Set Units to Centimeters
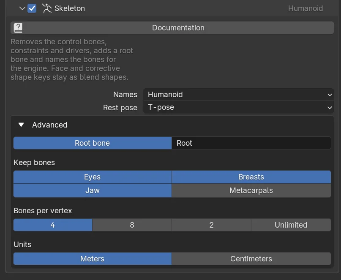341x280 pixels. tap(251, 259)
